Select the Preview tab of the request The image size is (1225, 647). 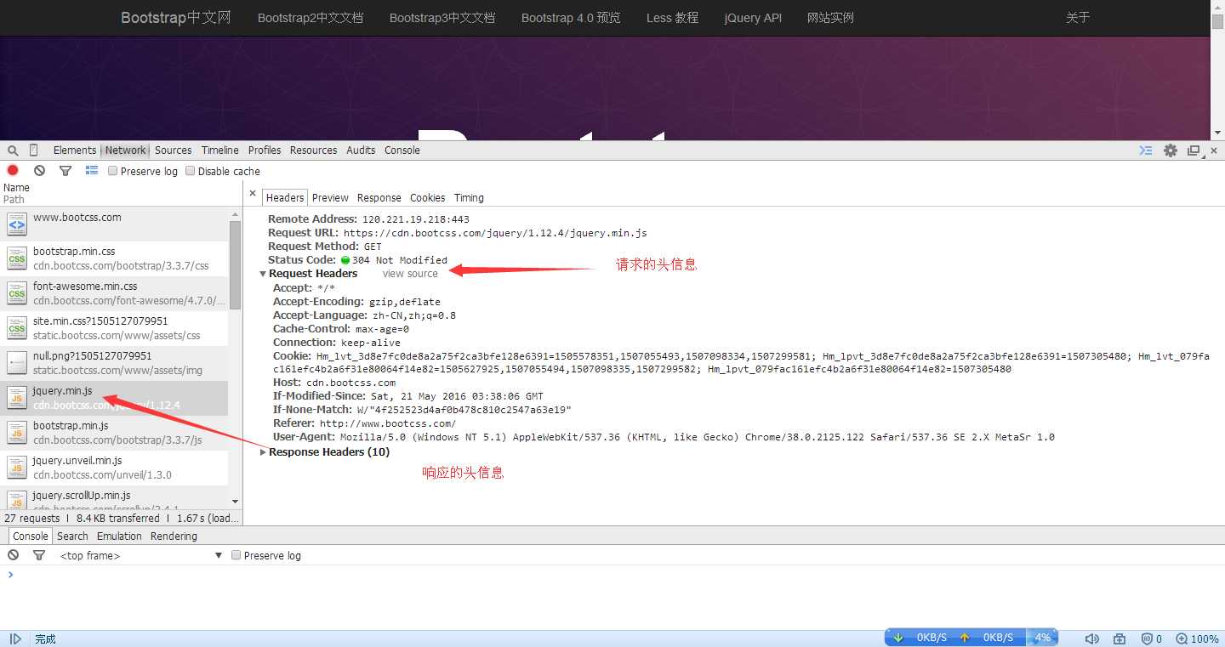pyautogui.click(x=330, y=197)
